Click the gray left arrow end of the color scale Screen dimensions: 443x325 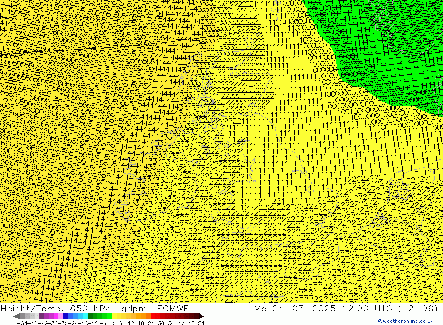tap(16, 316)
